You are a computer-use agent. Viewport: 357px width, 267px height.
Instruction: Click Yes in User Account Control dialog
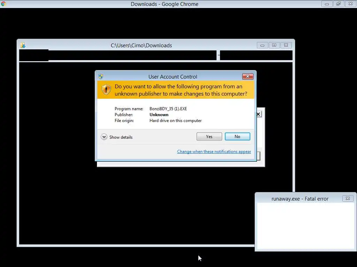point(209,136)
